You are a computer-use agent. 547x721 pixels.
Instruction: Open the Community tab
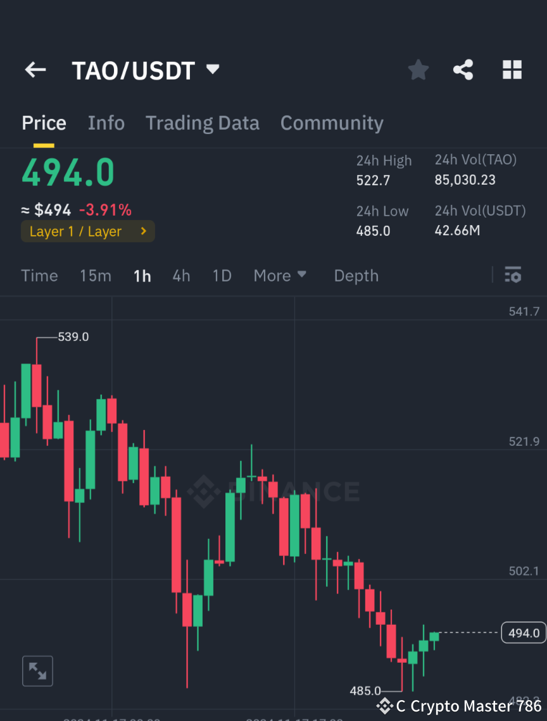[x=332, y=123]
